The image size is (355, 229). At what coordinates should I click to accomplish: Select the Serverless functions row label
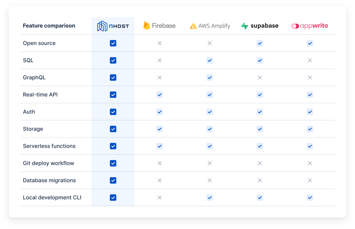pyautogui.click(x=49, y=146)
